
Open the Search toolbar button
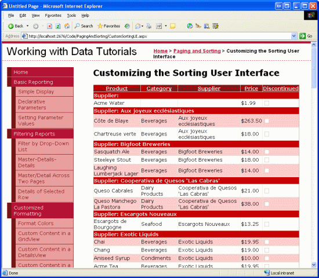[84, 26]
